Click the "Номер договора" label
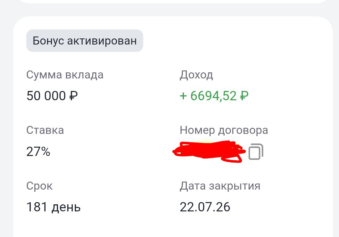Screen dimensions: 339x237 tap(224, 130)
